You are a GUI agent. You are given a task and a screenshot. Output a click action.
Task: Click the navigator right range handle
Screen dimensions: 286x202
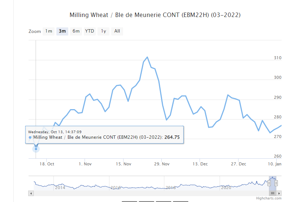276,184
